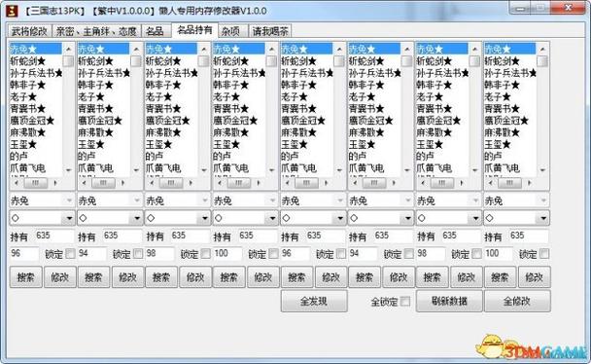Select the highlighted 赤兔★ in the fifth list
Image resolution: width=591 pixels, height=364 pixels.
pyautogui.click(x=306, y=49)
